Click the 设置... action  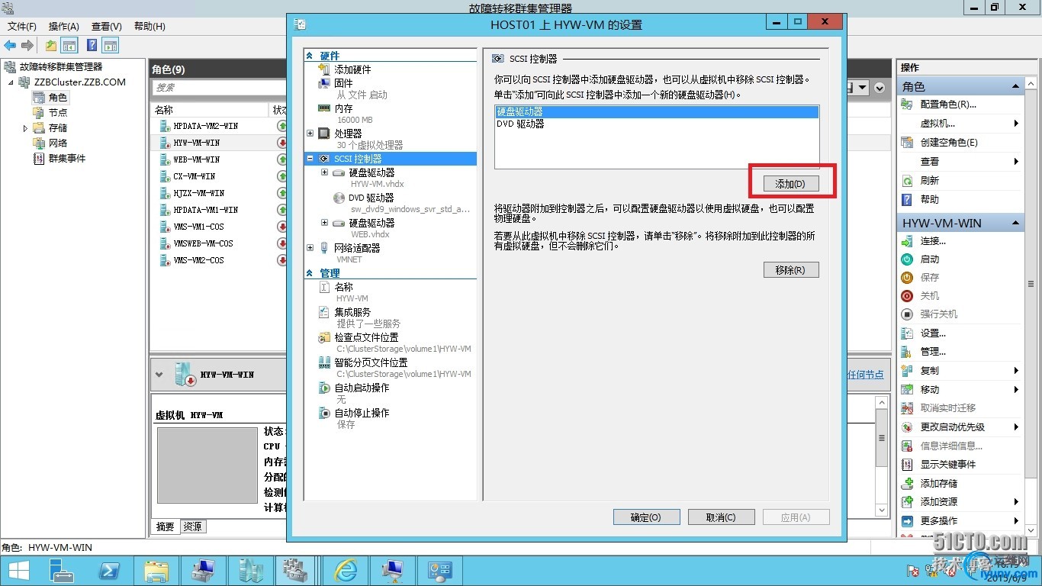933,333
